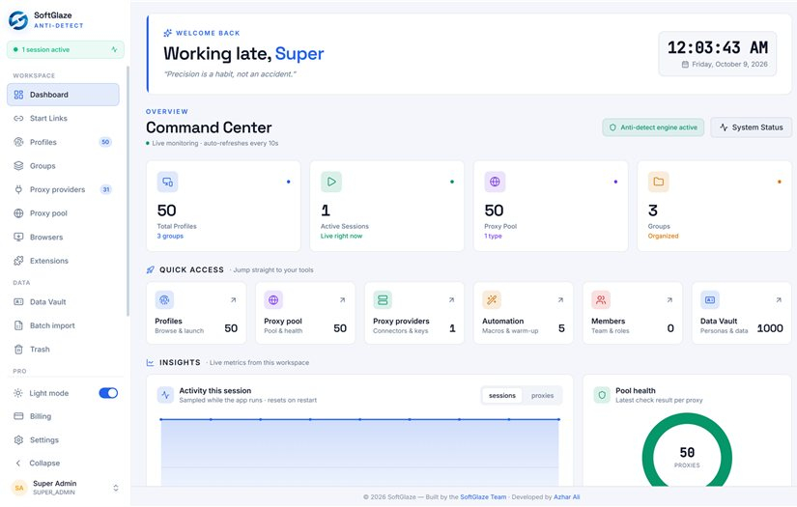Click '3 groups' under Total Profiles

170,237
